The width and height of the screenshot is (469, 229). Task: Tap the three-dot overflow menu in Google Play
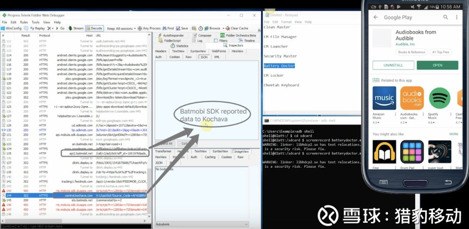457,17
